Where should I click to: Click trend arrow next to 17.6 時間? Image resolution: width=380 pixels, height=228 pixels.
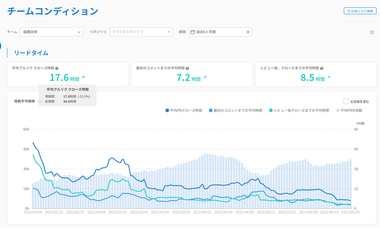coord(83,77)
